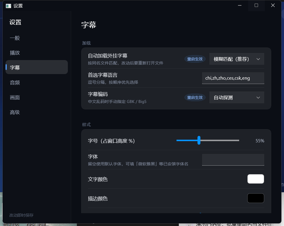Click the 逗号分隔，按顺序优先选择 hint
Viewport: 284px width, 226px height.
pos(113,82)
